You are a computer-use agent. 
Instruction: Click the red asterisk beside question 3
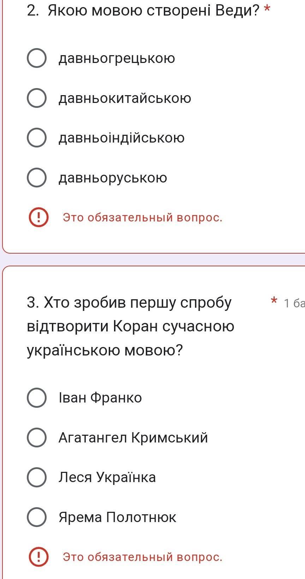(274, 302)
